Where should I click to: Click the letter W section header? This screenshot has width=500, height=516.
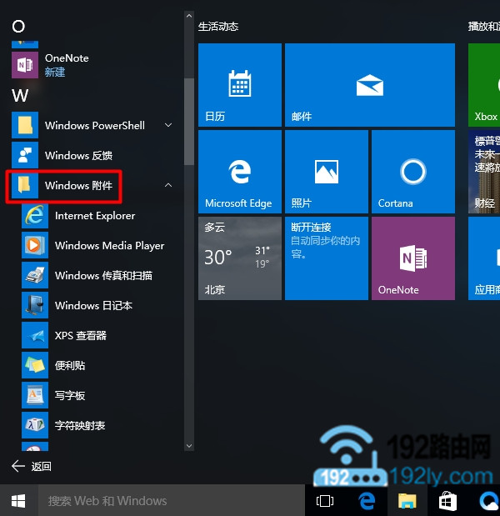[20, 95]
